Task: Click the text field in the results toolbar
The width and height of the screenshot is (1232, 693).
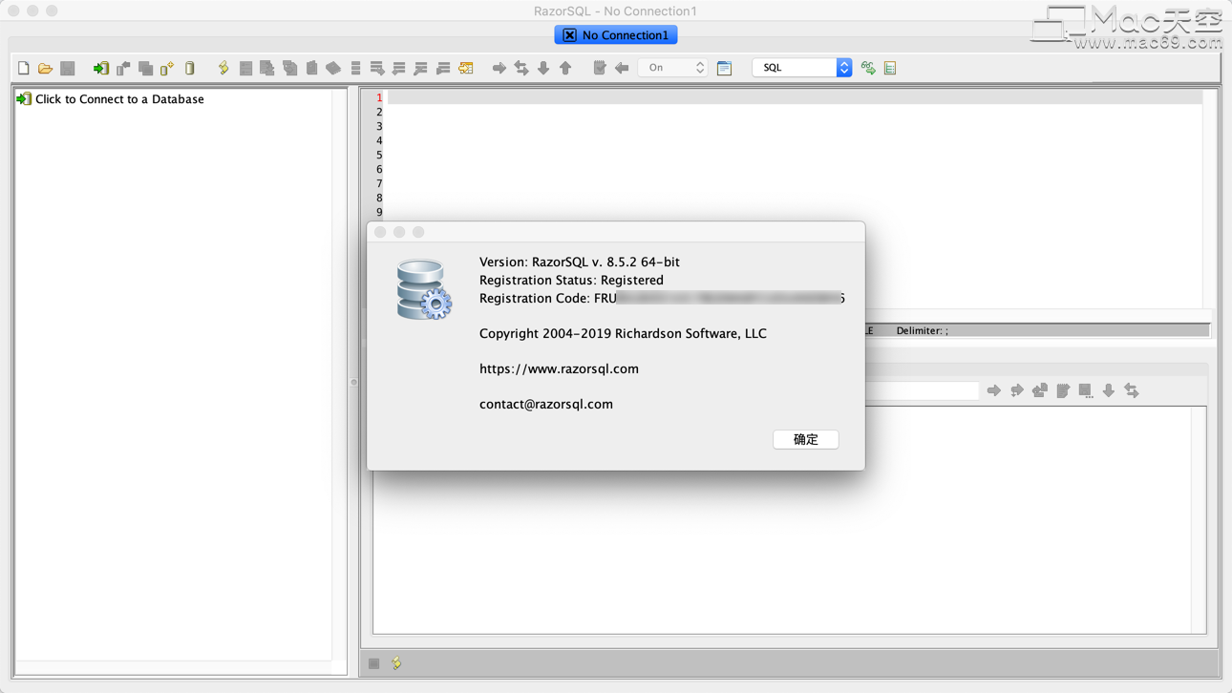Action: coord(922,390)
